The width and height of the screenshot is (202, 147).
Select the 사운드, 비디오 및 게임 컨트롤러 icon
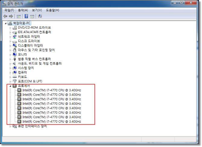14,63
